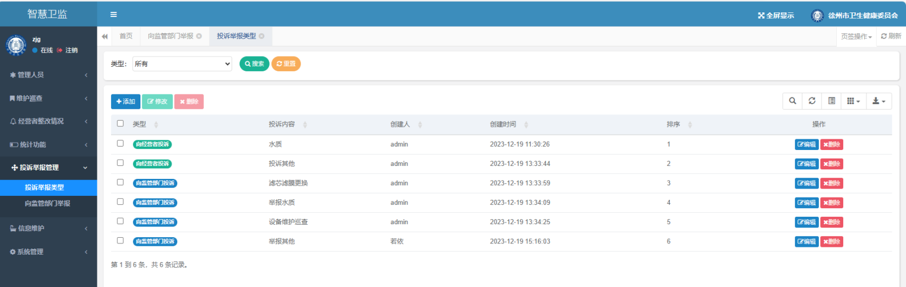Click the toolbar 删除 button
The width and height of the screenshot is (906, 287).
click(189, 101)
